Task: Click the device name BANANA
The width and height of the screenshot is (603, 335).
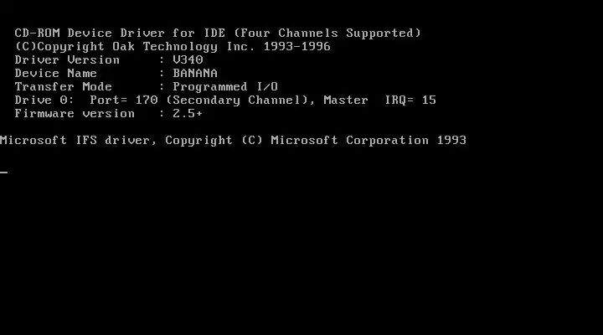Action: (x=195, y=73)
